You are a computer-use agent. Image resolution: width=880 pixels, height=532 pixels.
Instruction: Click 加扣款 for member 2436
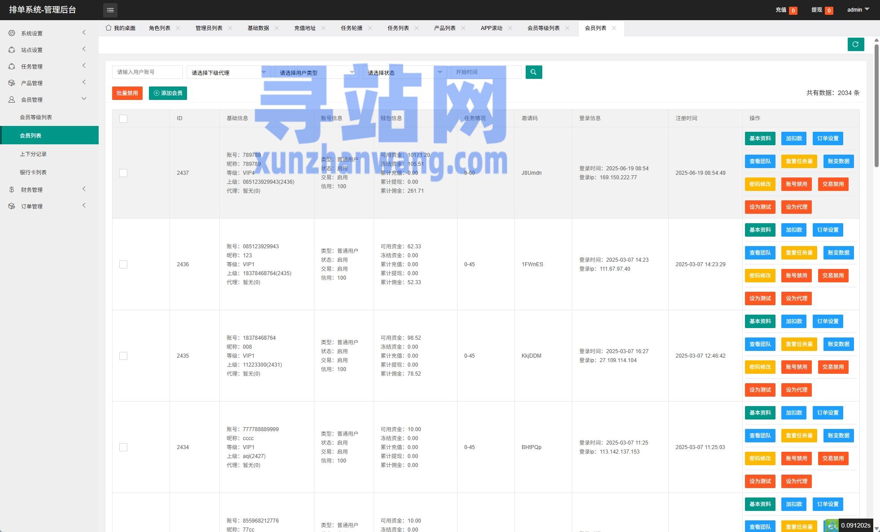[x=794, y=230]
